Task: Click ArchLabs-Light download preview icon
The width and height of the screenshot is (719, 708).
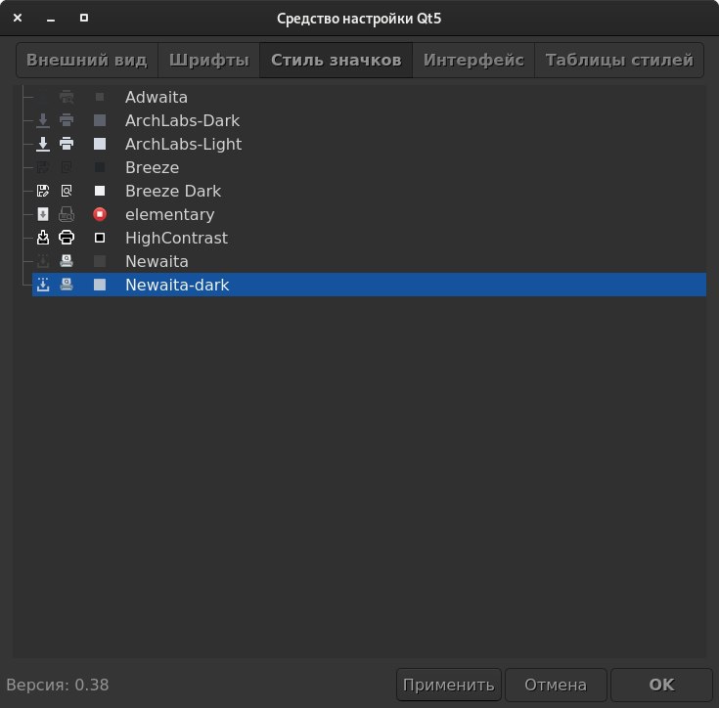Action: click(x=43, y=144)
